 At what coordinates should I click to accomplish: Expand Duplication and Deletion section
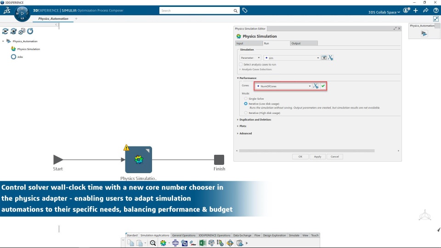tap(237, 120)
